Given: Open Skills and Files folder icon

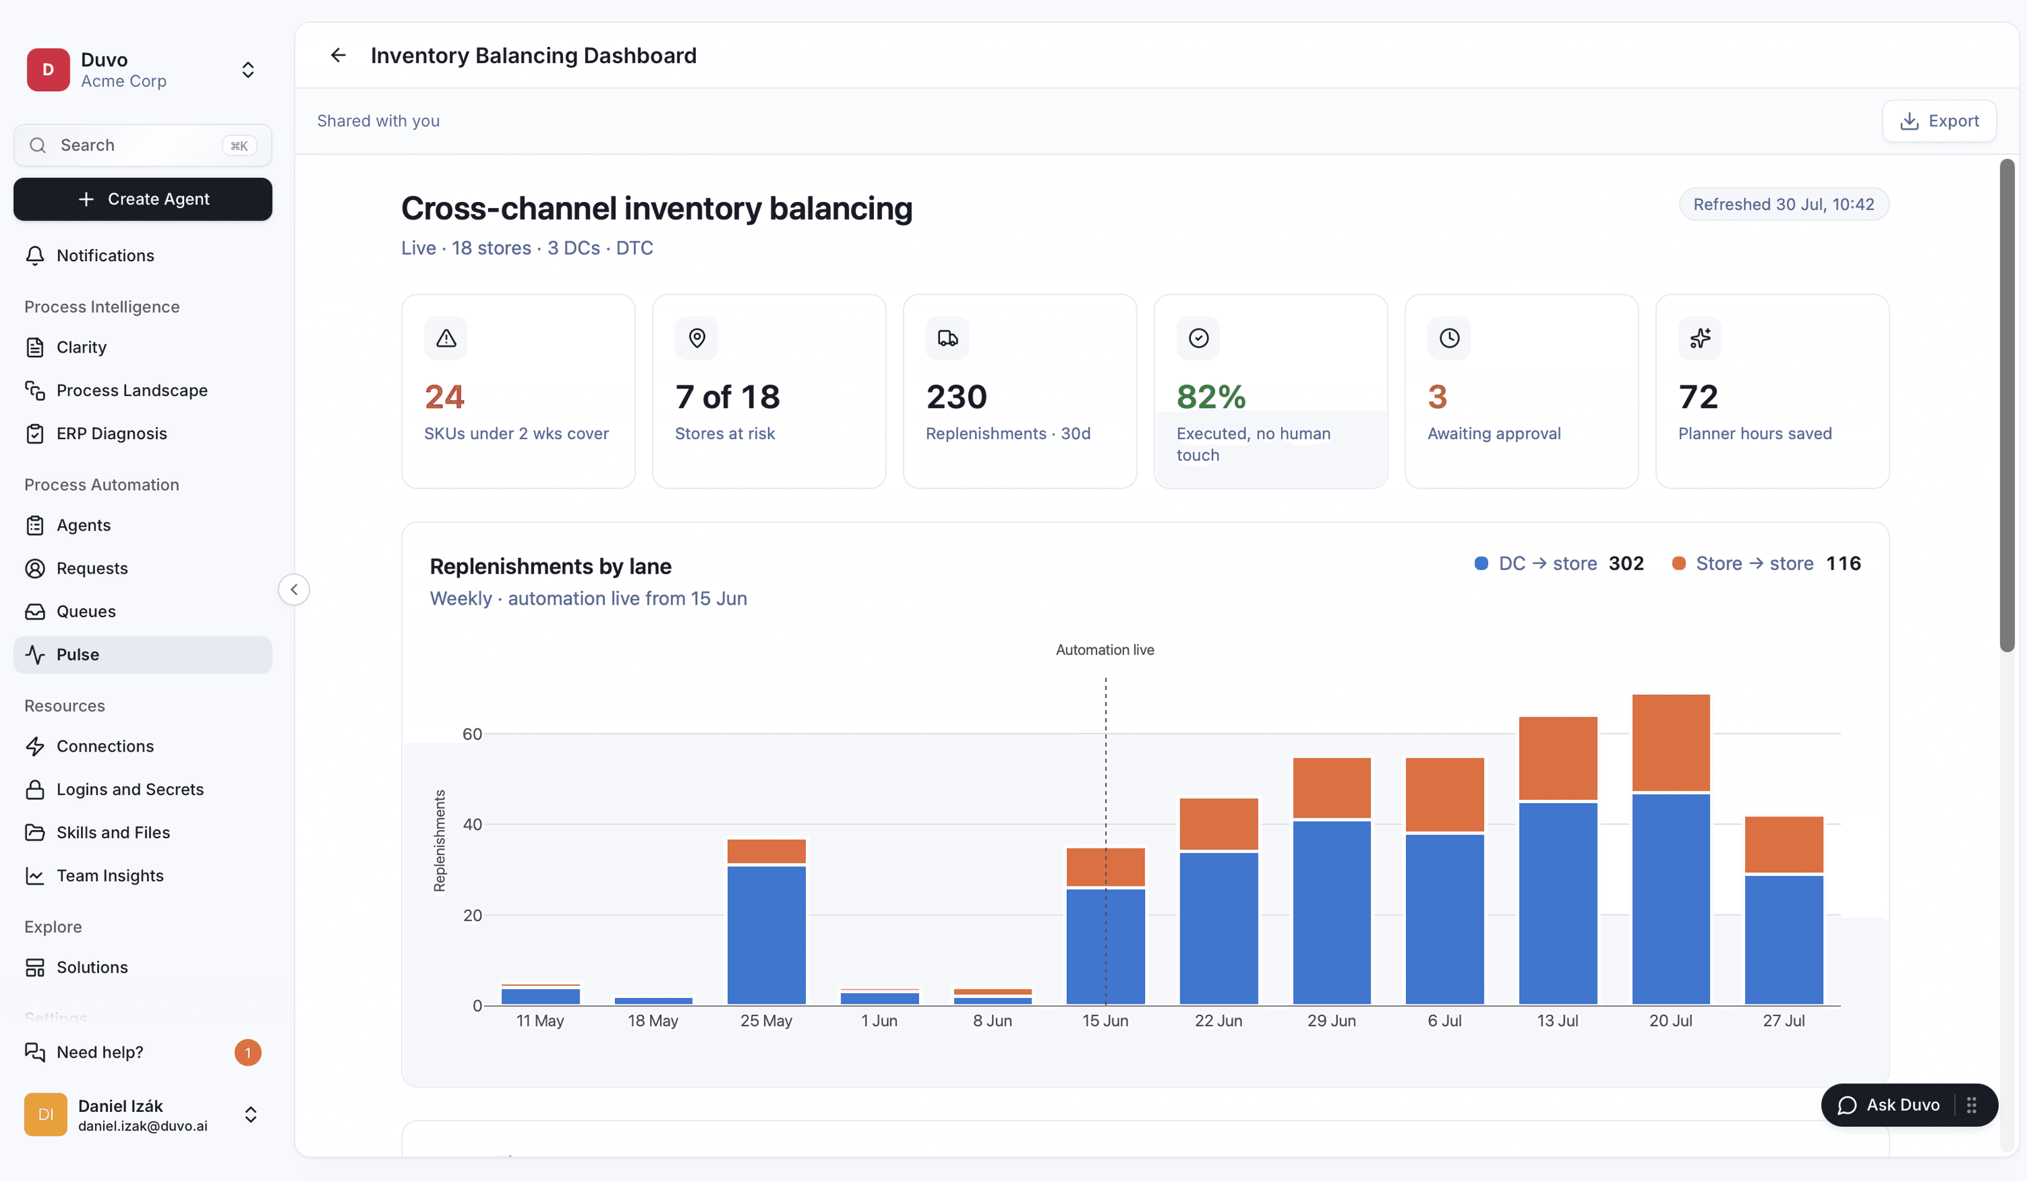Looking at the screenshot, I should click(x=35, y=833).
